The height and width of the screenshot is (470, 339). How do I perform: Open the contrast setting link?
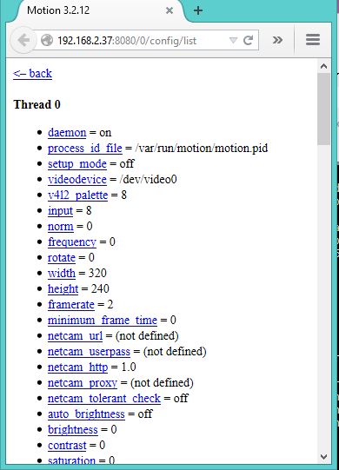67,445
